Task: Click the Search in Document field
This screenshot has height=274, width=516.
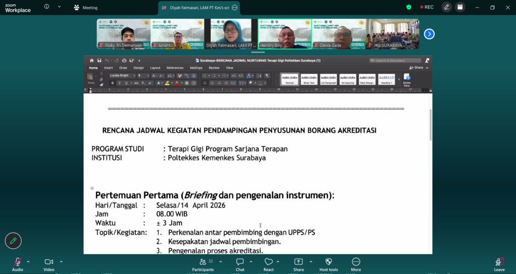Action: pyautogui.click(x=395, y=60)
